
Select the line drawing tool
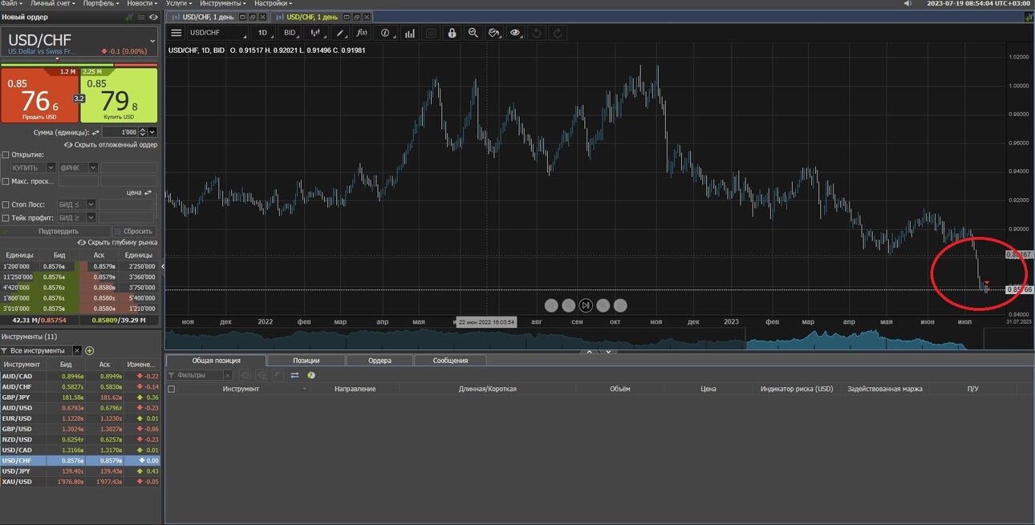point(340,33)
